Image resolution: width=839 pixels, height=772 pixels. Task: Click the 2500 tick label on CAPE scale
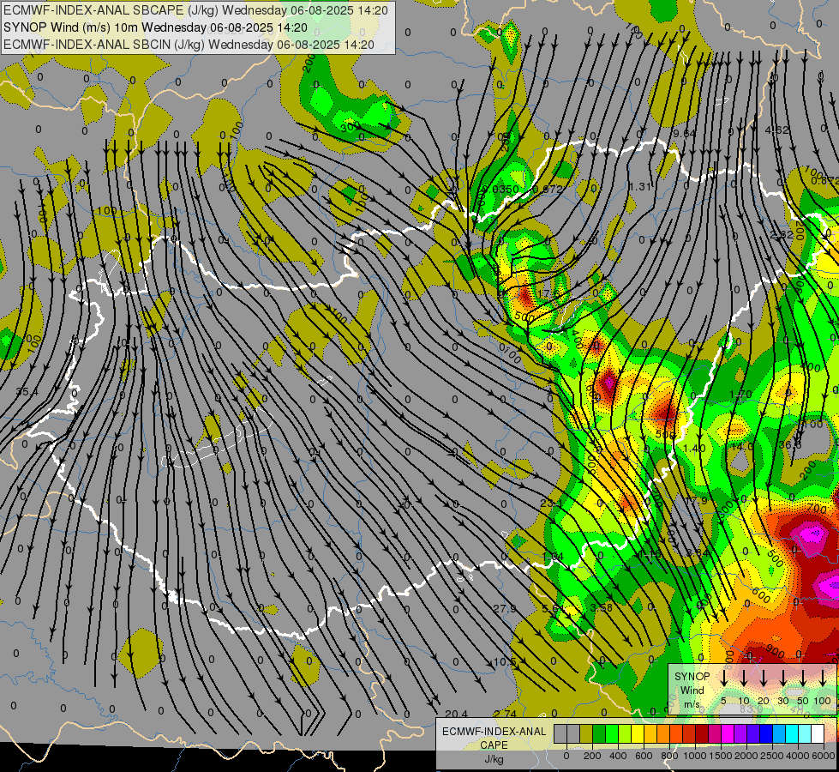[772, 756]
